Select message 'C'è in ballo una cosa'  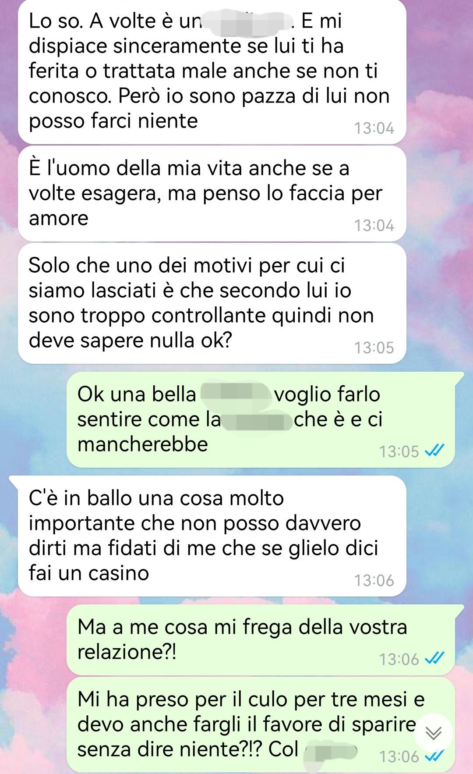tap(212, 536)
